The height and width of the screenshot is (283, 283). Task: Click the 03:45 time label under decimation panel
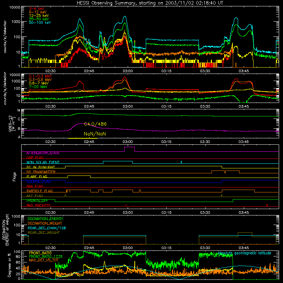[244, 248]
